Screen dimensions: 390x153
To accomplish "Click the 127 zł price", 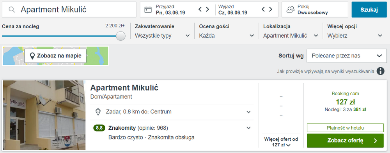I will point(345,102).
